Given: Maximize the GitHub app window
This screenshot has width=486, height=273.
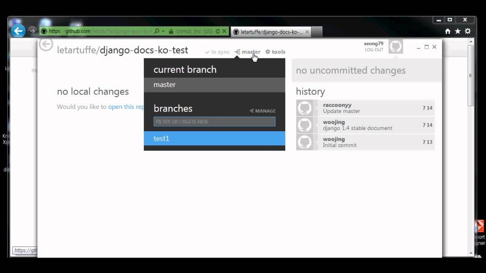Looking at the screenshot, I should click(x=426, y=47).
